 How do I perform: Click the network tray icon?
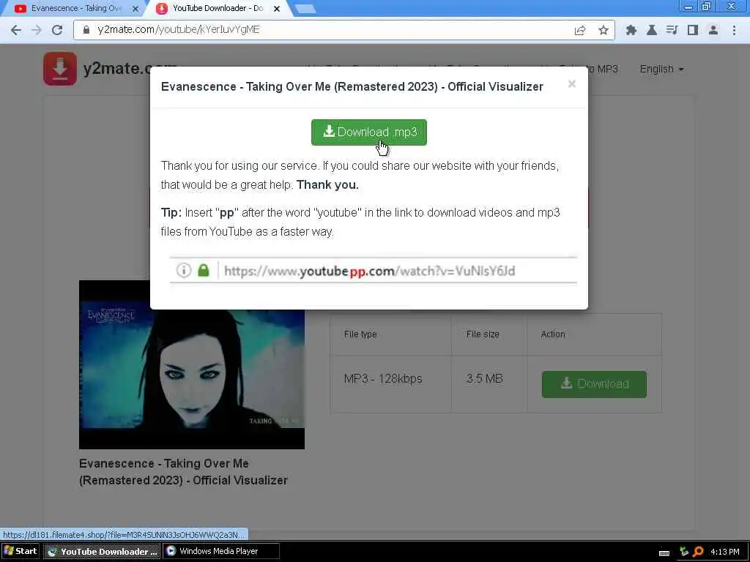[683, 552]
